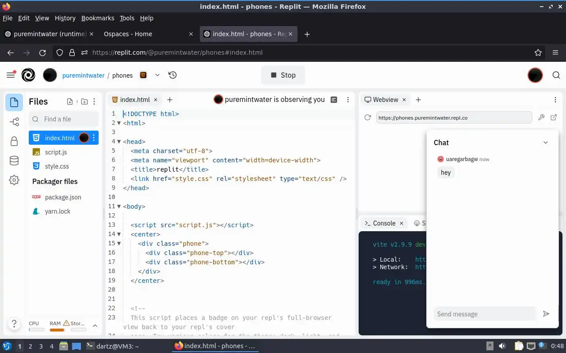Fold the head block at line 4
Viewport: 566px width, 353px height.
pyautogui.click(x=119, y=142)
